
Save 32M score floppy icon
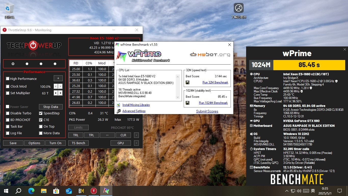point(188,82)
